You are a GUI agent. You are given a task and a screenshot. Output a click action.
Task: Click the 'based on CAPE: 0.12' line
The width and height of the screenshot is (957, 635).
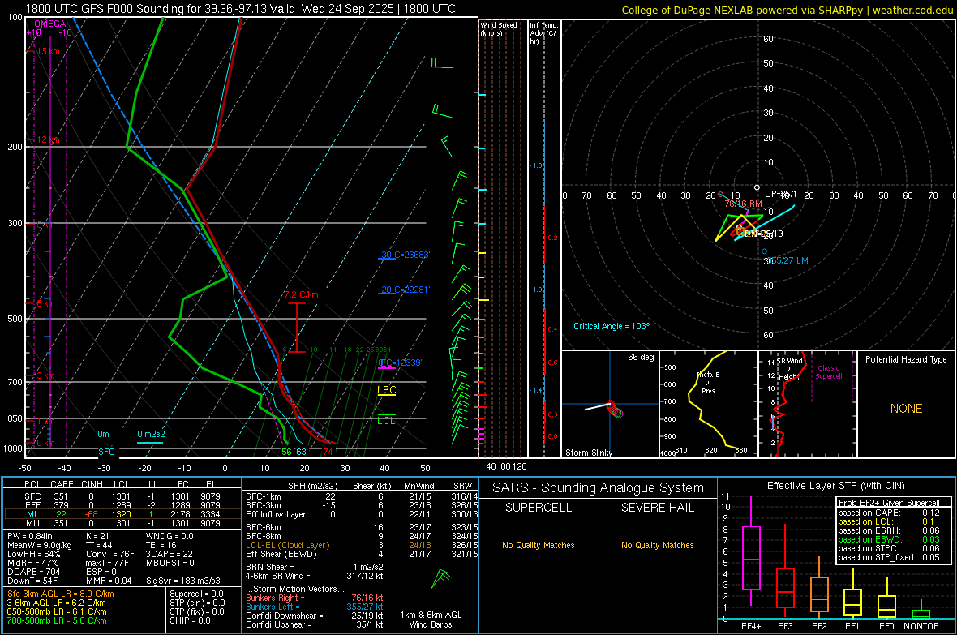click(889, 513)
